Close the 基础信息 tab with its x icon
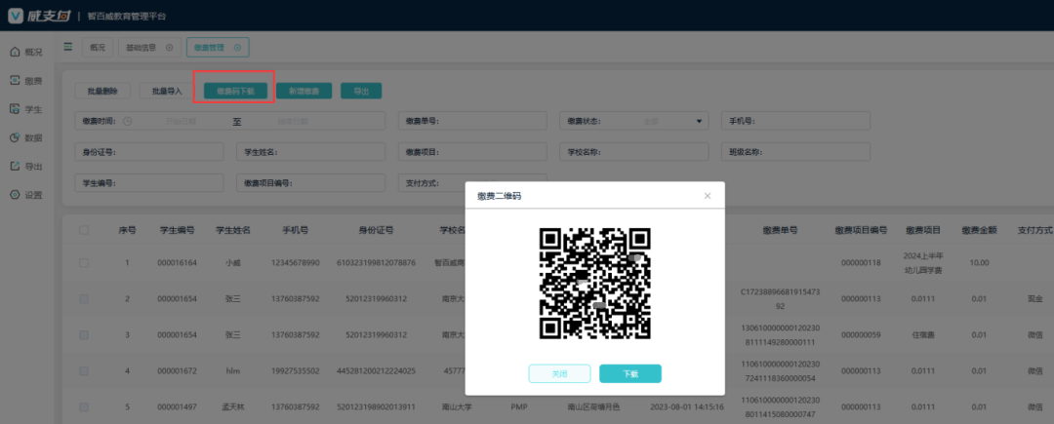 [x=169, y=47]
